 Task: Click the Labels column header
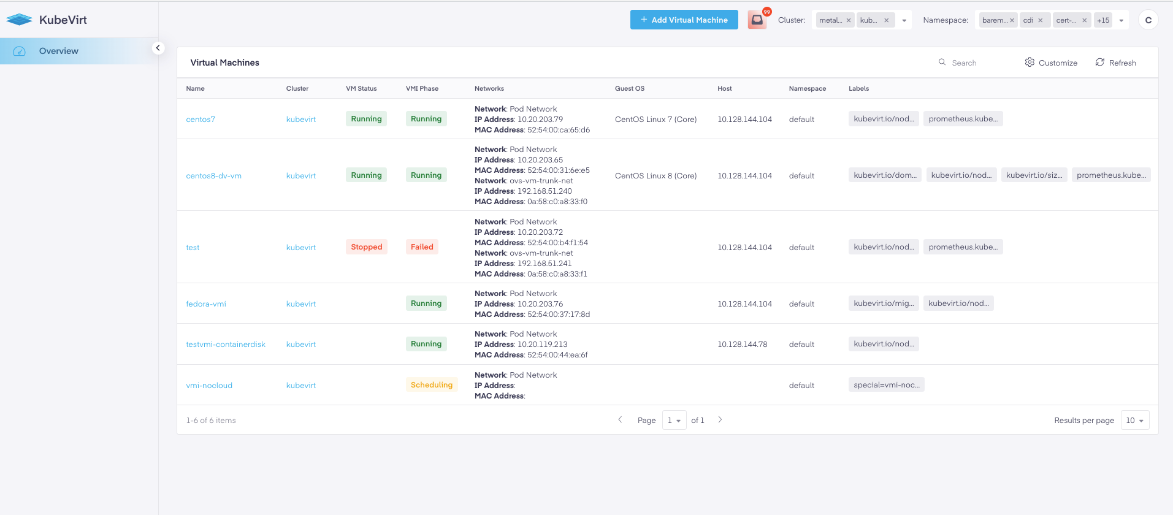pos(858,88)
